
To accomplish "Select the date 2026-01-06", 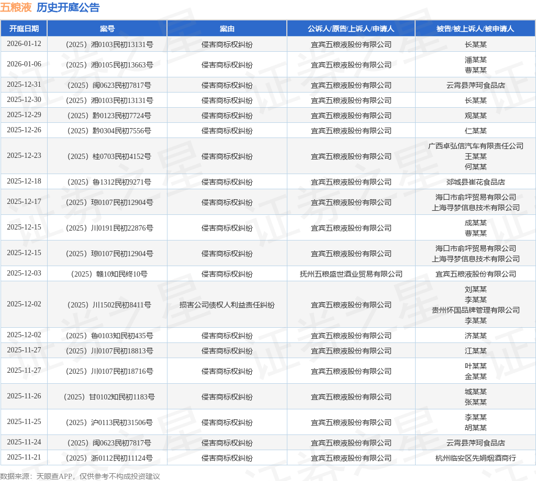I will (24, 64).
